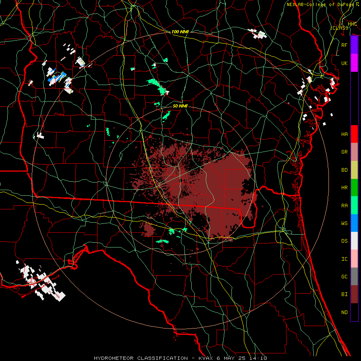Image resolution: width=361 pixels, height=361 pixels.
Task: Click the RA legend label
Action: click(345, 206)
